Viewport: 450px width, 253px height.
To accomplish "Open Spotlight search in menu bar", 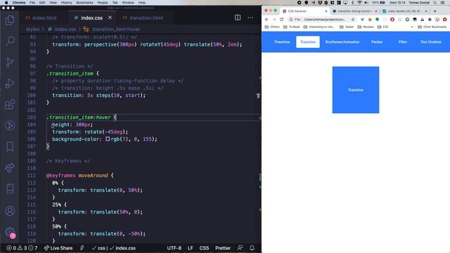I will tap(435, 3).
